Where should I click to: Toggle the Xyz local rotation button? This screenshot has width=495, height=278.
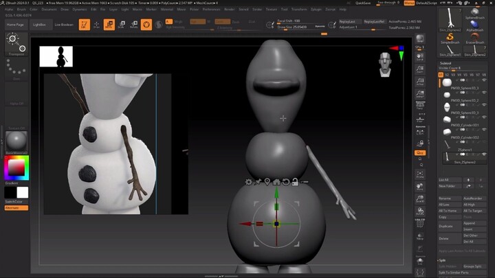click(420, 153)
